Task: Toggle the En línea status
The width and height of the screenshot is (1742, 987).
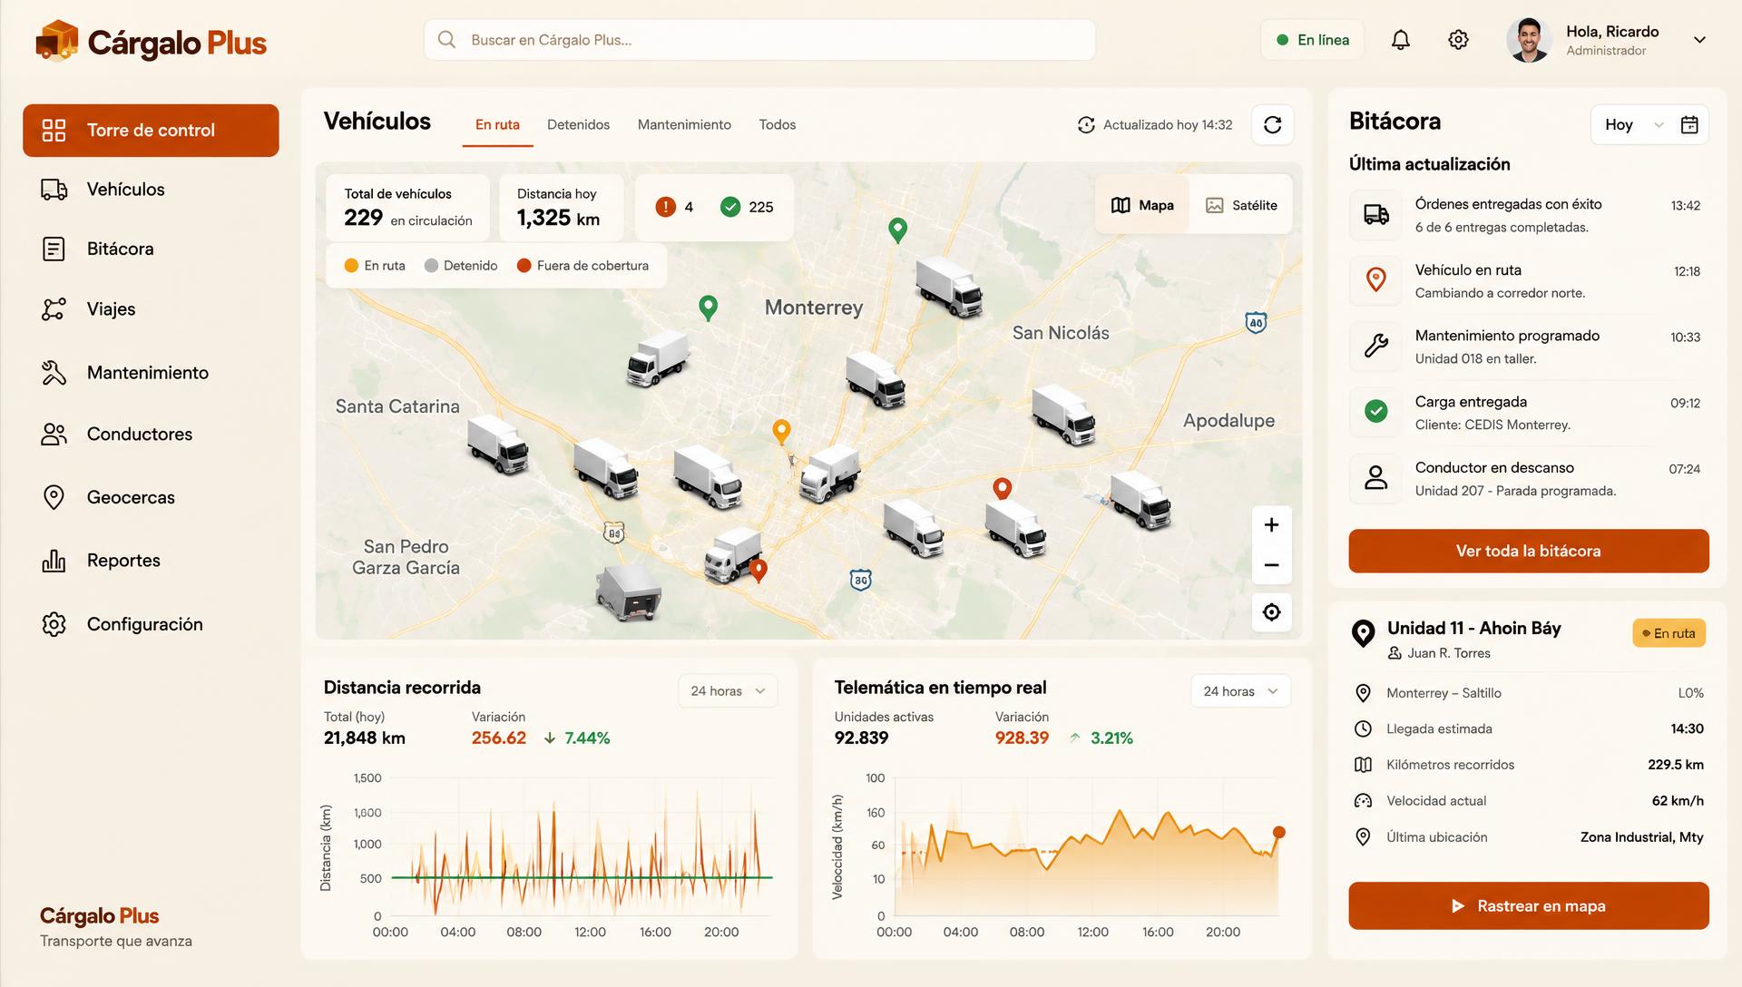Action: (1312, 40)
